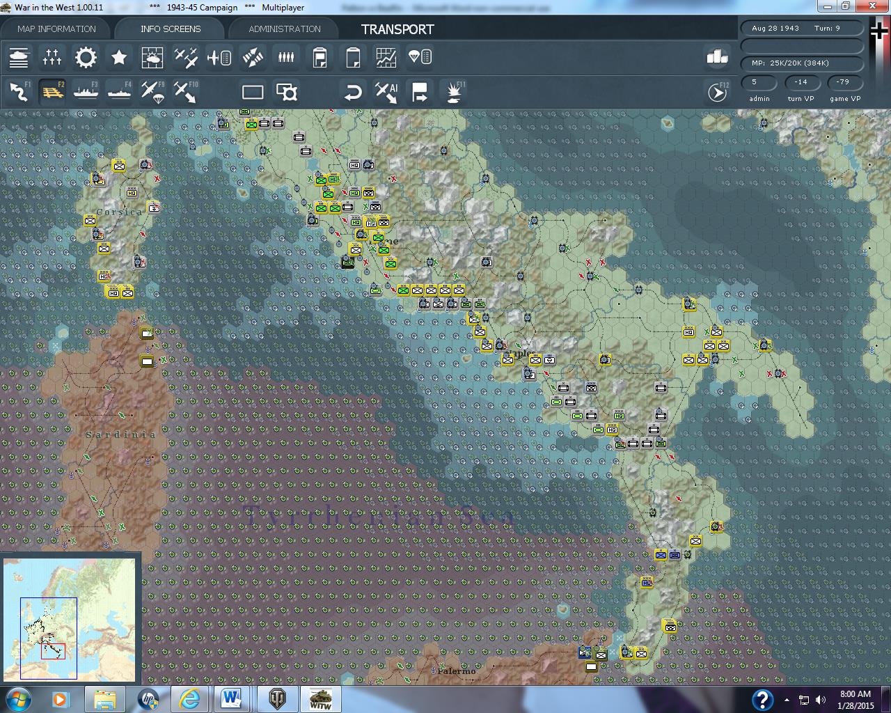Select F2 rail transport mode
The height and width of the screenshot is (713, 891).
point(52,92)
